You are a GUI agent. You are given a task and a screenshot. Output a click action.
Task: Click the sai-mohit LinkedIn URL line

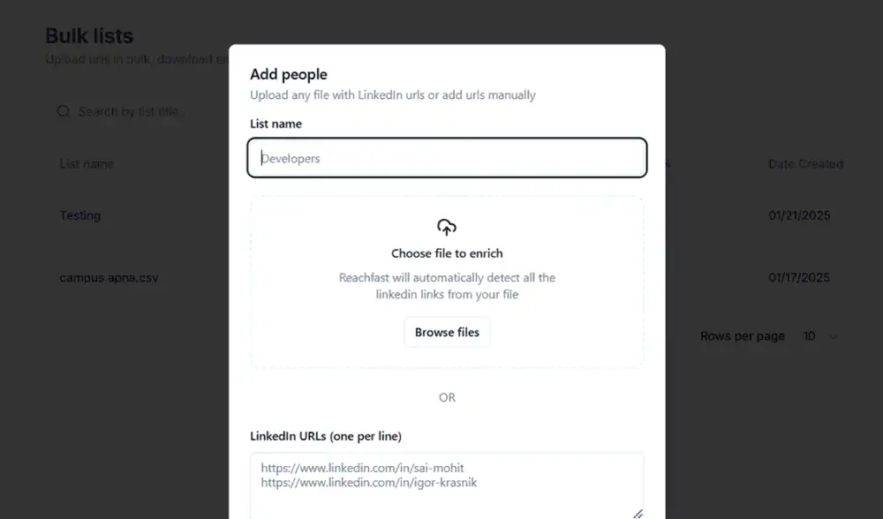[x=362, y=468]
